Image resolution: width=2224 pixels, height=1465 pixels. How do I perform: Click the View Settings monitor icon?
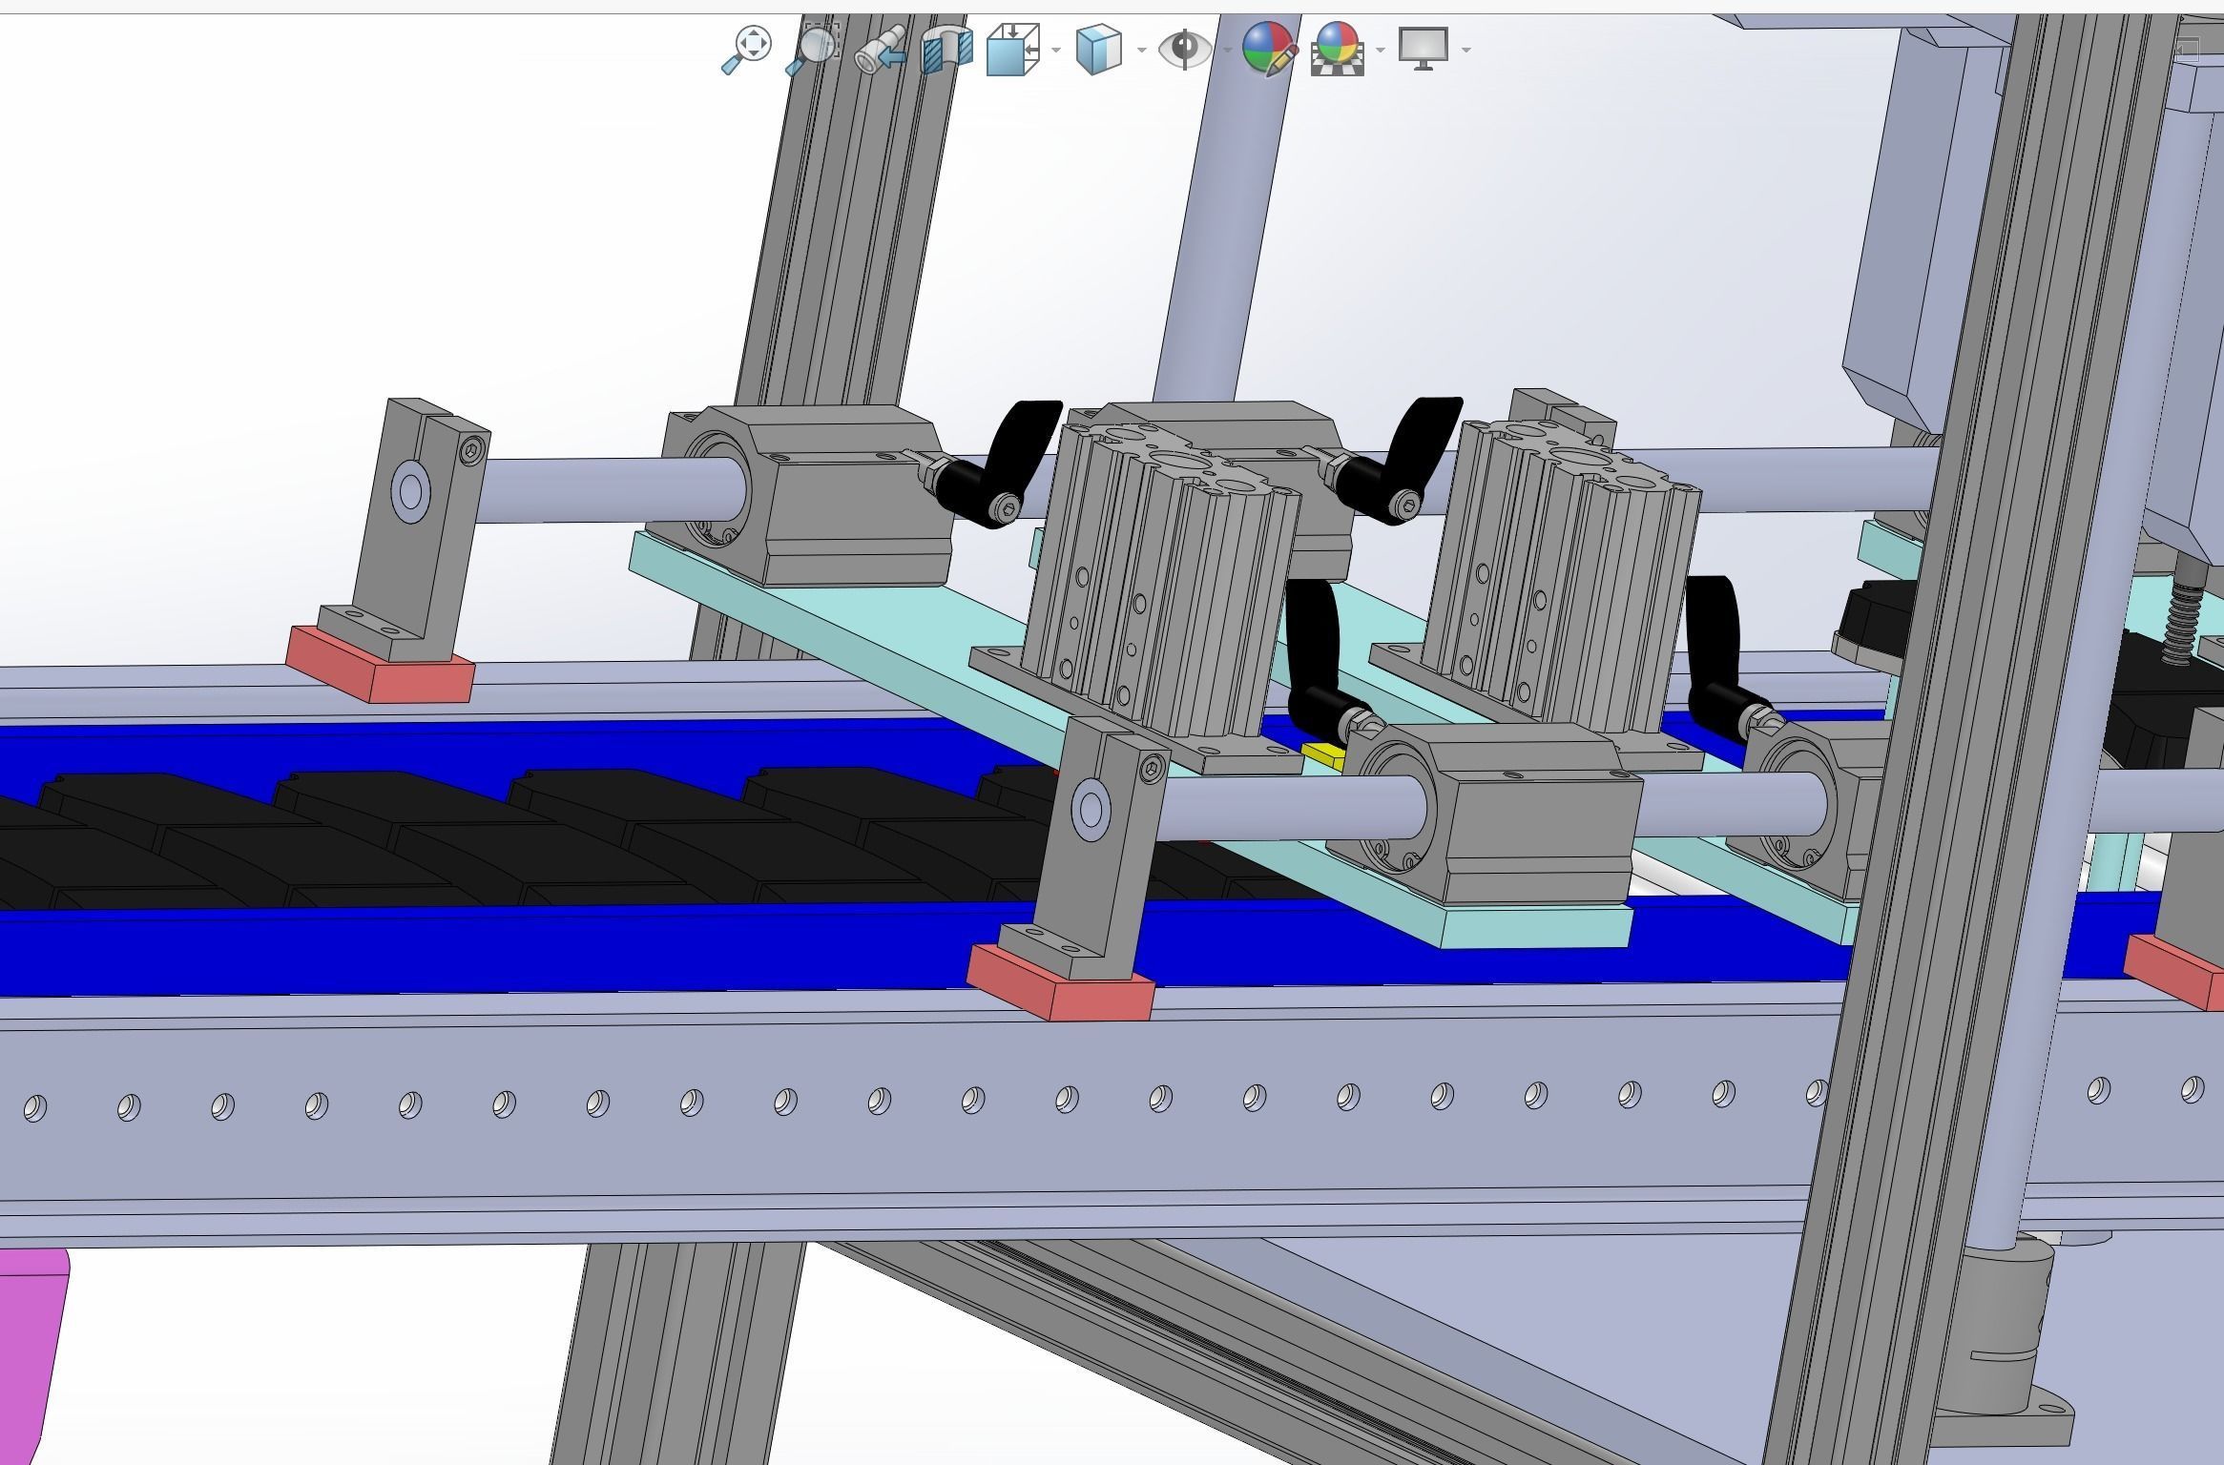point(1423,50)
